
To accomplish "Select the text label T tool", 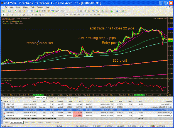I will 36,15.
